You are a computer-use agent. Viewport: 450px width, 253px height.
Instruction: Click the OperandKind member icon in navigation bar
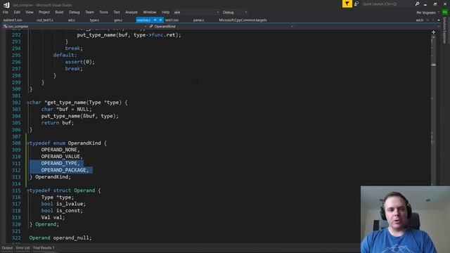click(x=151, y=27)
